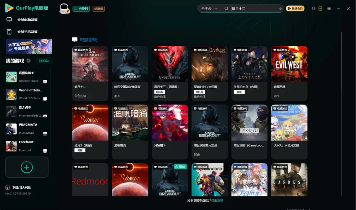Open the 暗月十二 Dark December game card
The height and width of the screenshot is (210, 356).
[90, 73]
